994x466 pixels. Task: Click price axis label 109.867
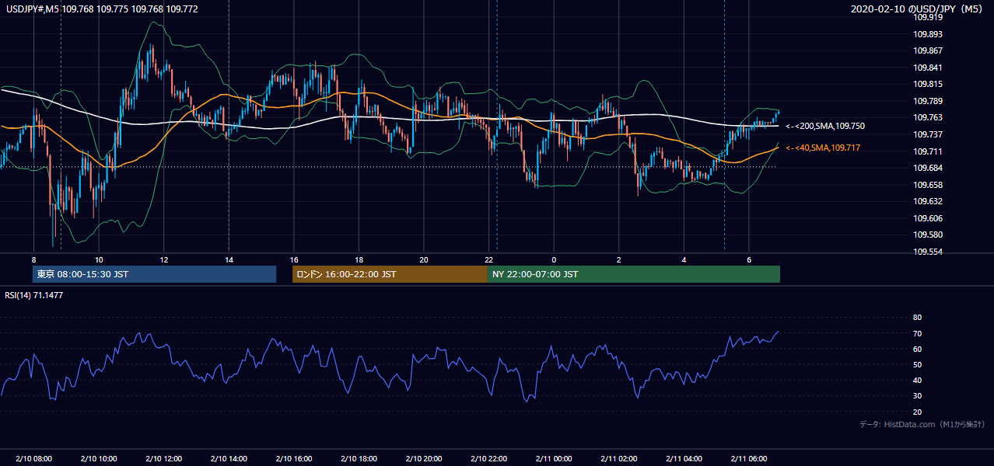click(x=929, y=50)
